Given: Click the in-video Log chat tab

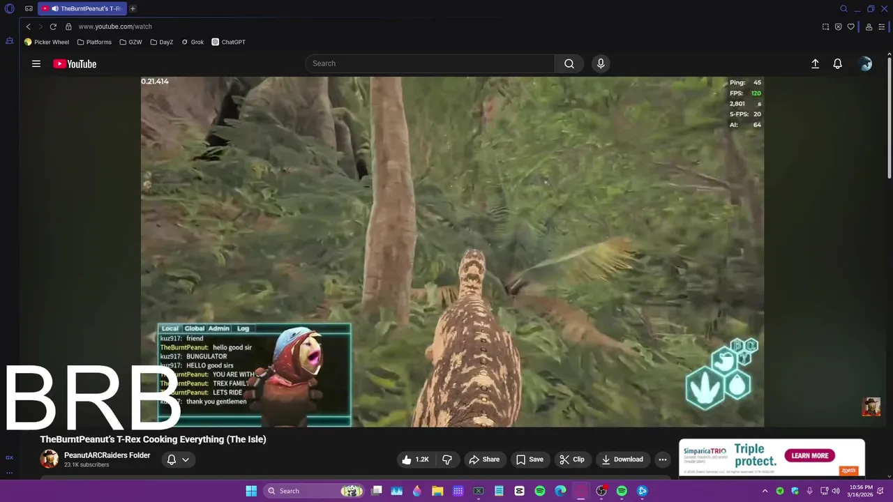Looking at the screenshot, I should [243, 328].
